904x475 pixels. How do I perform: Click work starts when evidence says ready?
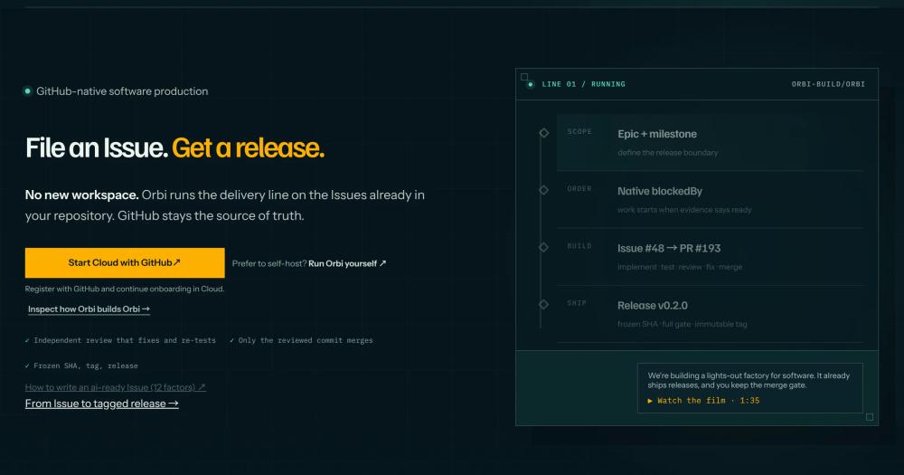[x=684, y=210]
